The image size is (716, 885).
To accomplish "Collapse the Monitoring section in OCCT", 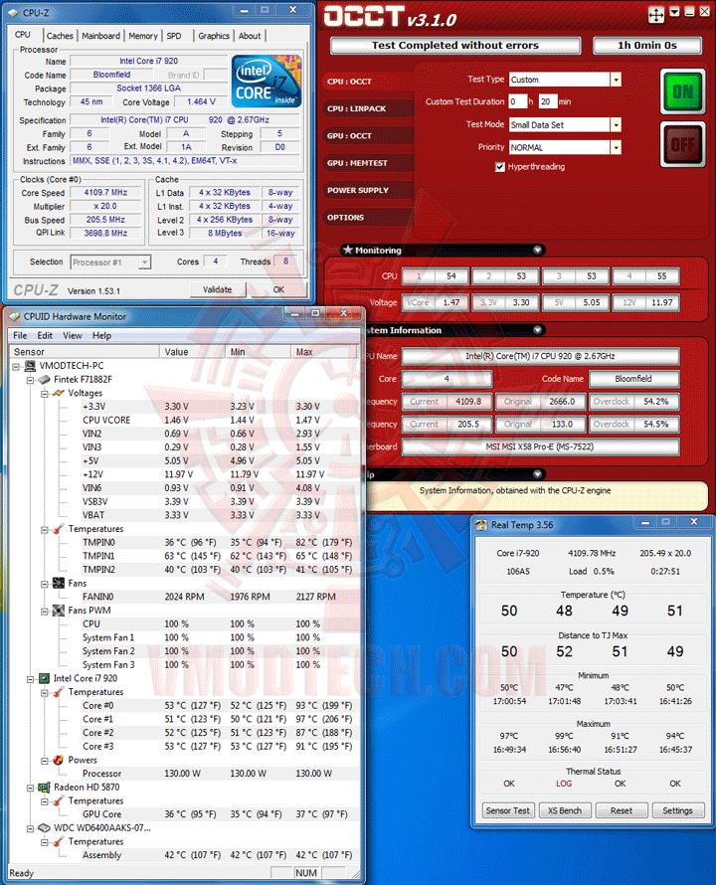I will 538,250.
